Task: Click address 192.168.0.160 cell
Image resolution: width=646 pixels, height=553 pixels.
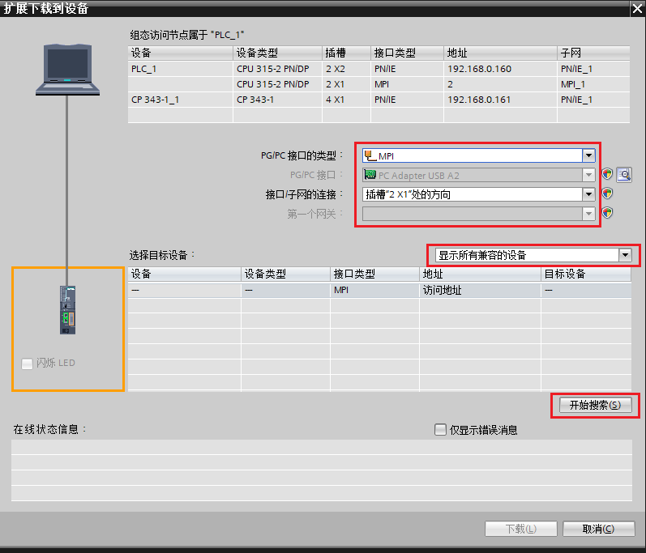Action: coord(500,69)
